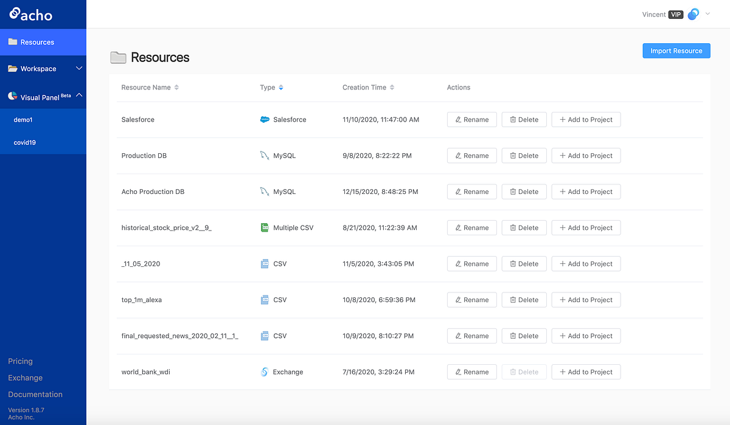The height and width of the screenshot is (425, 730).
Task: Click the Salesforce cloud icon in the resources table
Action: (265, 119)
